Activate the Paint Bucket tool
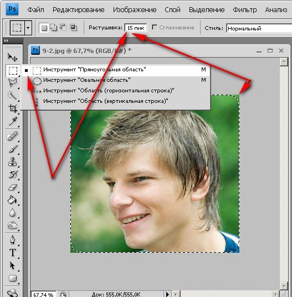The width and height of the screenshot is (292, 297). tap(13, 200)
